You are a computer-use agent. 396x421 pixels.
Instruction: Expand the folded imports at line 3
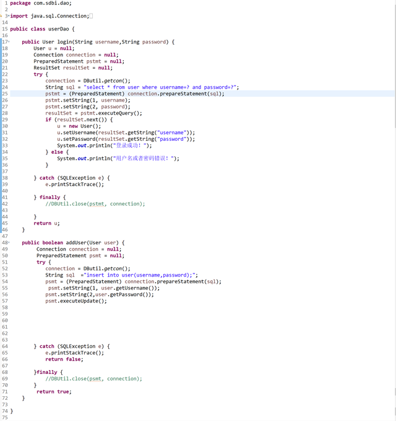9,16
